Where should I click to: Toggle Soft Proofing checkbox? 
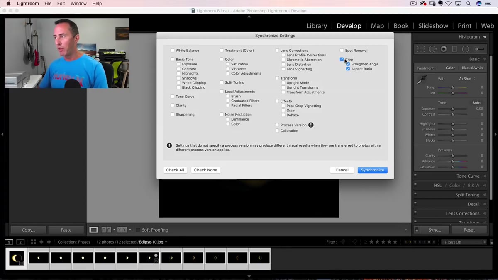click(138, 230)
